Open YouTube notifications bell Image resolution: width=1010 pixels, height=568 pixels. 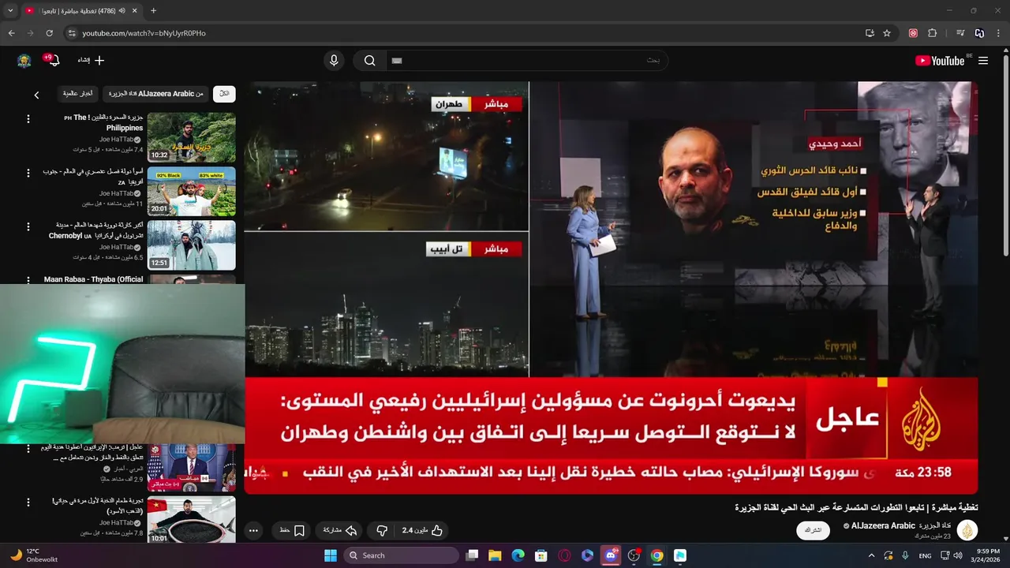pos(54,61)
